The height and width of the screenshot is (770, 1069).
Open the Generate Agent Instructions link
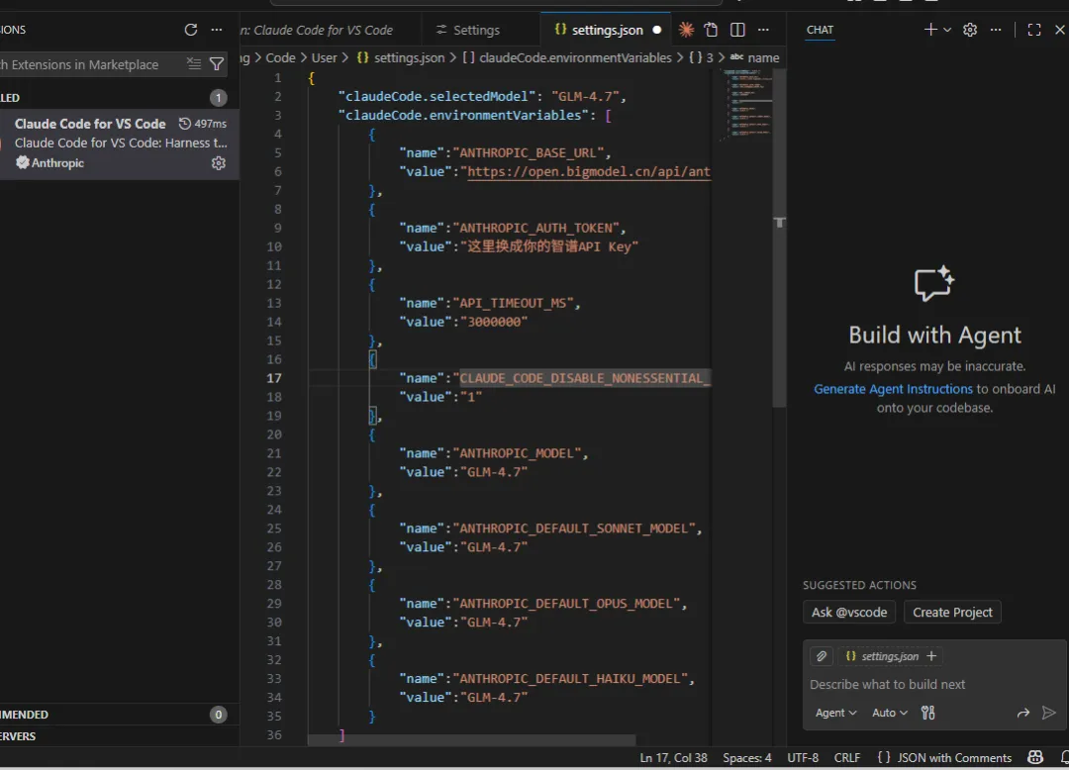[893, 389]
